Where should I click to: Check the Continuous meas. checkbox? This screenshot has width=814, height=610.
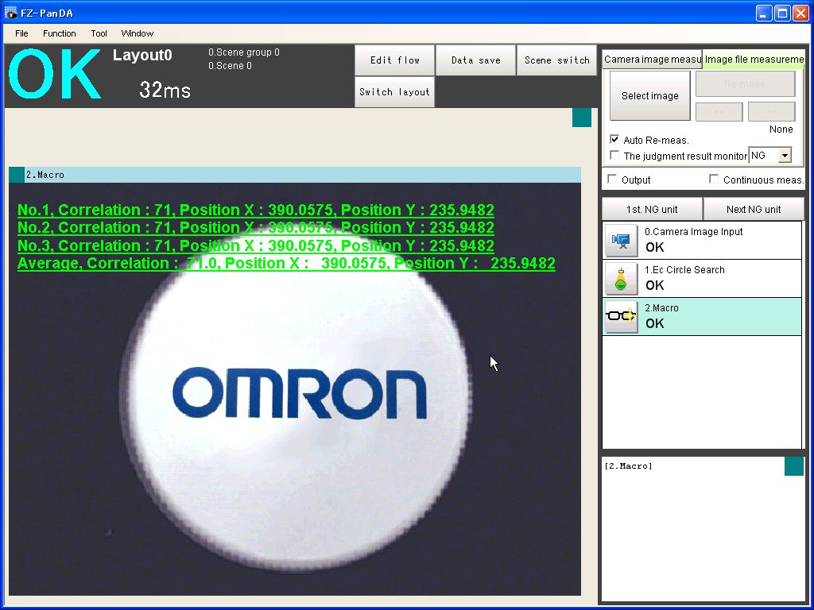coord(715,179)
